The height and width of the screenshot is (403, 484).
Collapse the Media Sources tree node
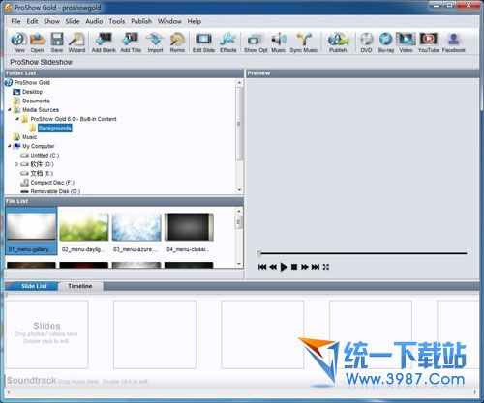[10, 110]
